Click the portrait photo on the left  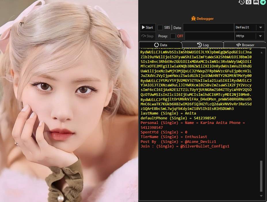(69, 101)
